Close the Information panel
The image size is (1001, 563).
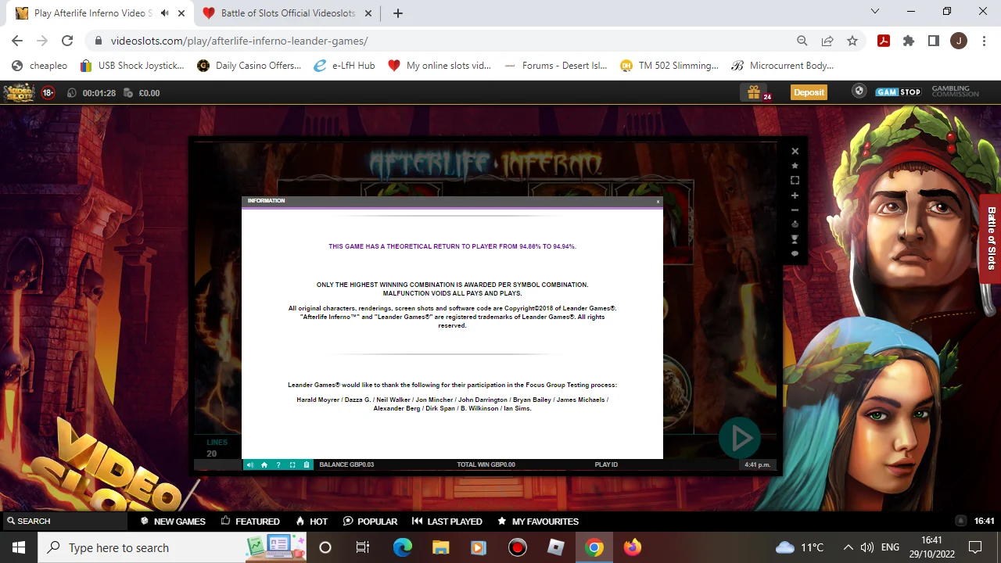pos(658,202)
